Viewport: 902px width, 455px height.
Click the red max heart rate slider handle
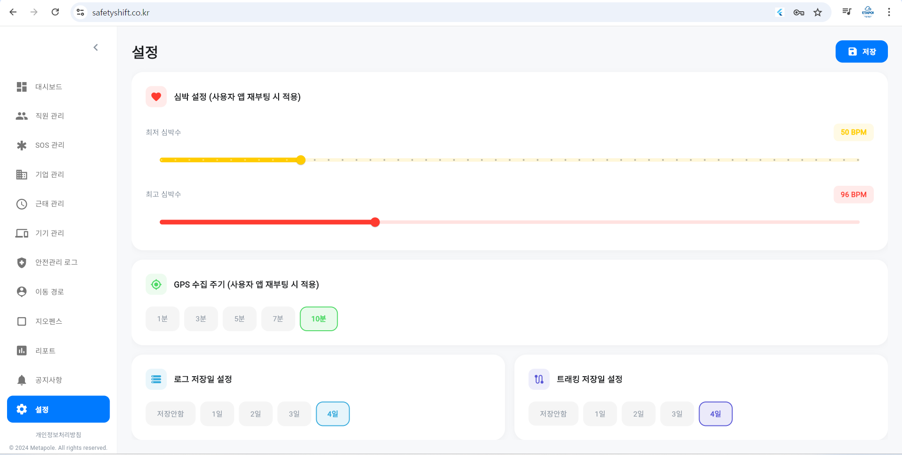[x=375, y=222]
